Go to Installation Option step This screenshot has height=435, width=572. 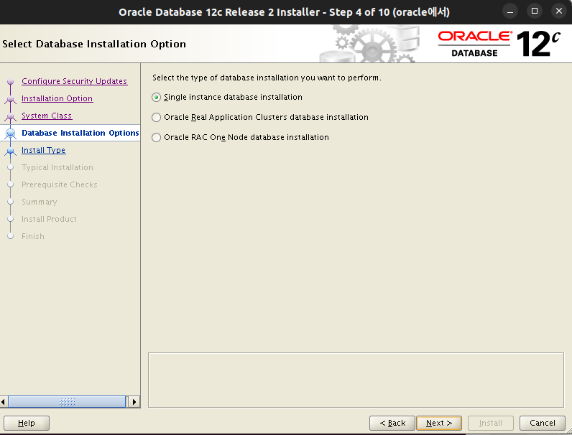coord(57,98)
